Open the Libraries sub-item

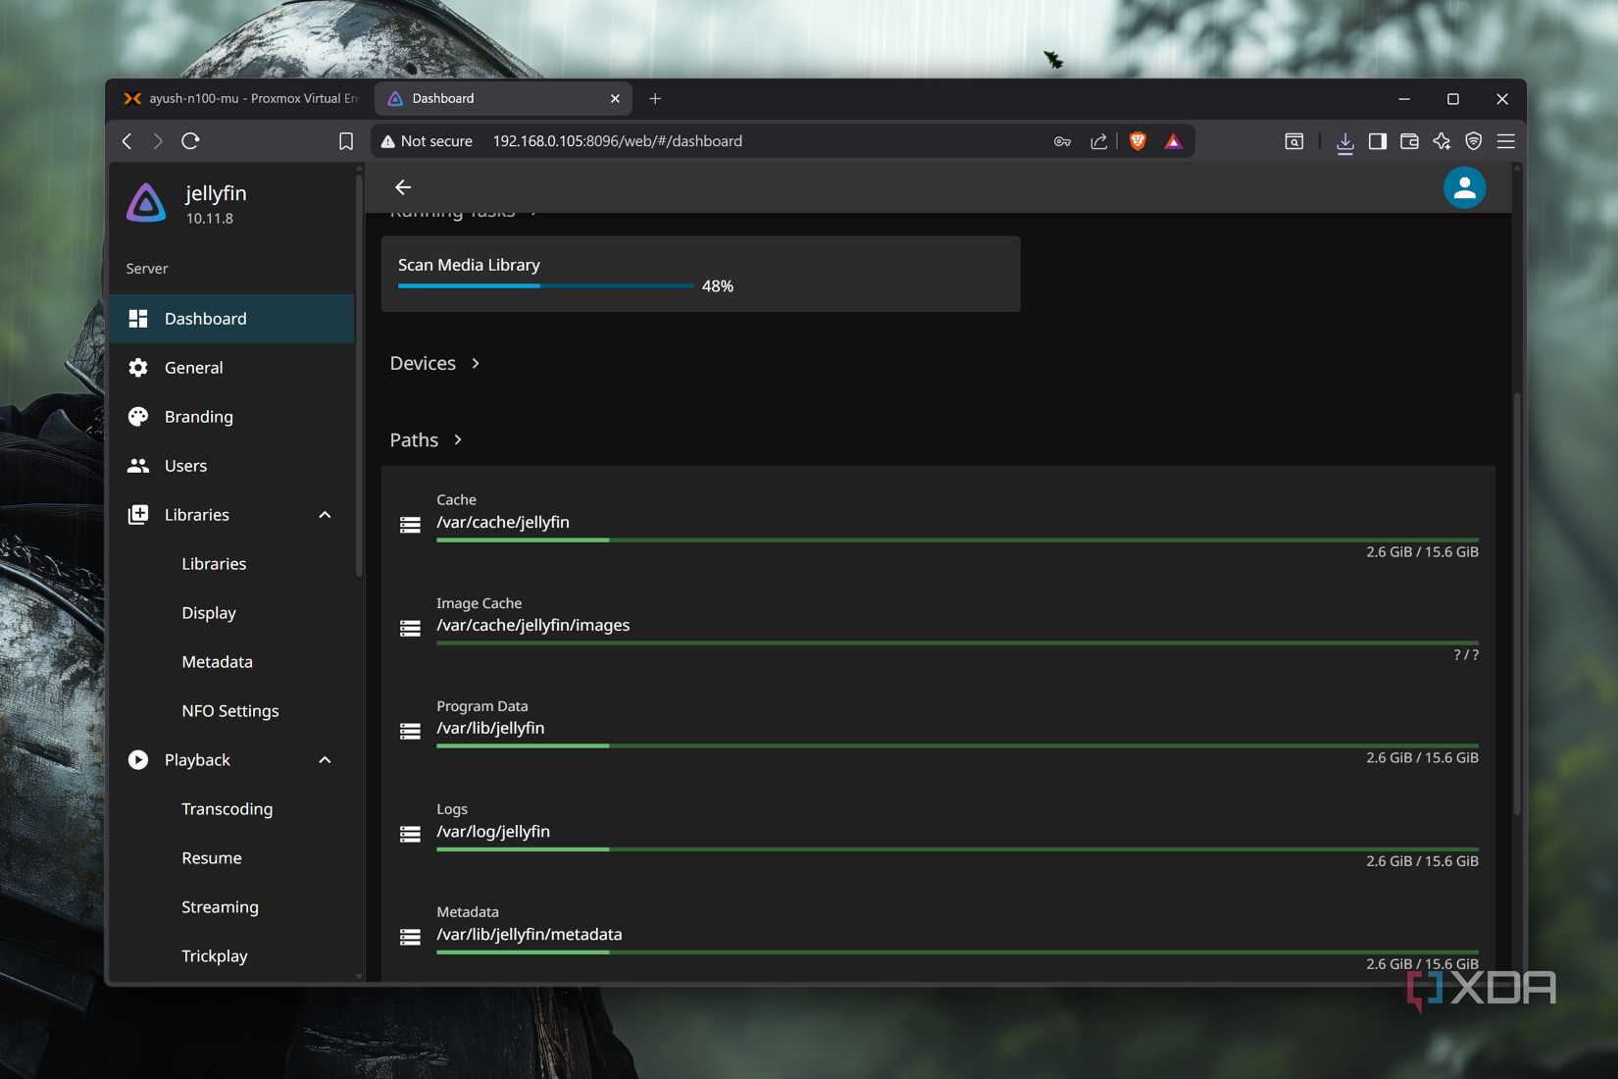231,564
